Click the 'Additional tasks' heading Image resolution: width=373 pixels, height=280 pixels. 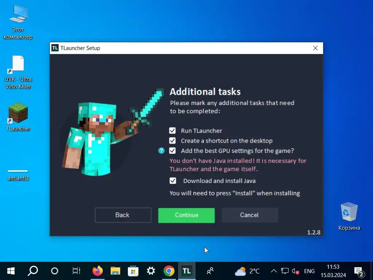coord(205,92)
